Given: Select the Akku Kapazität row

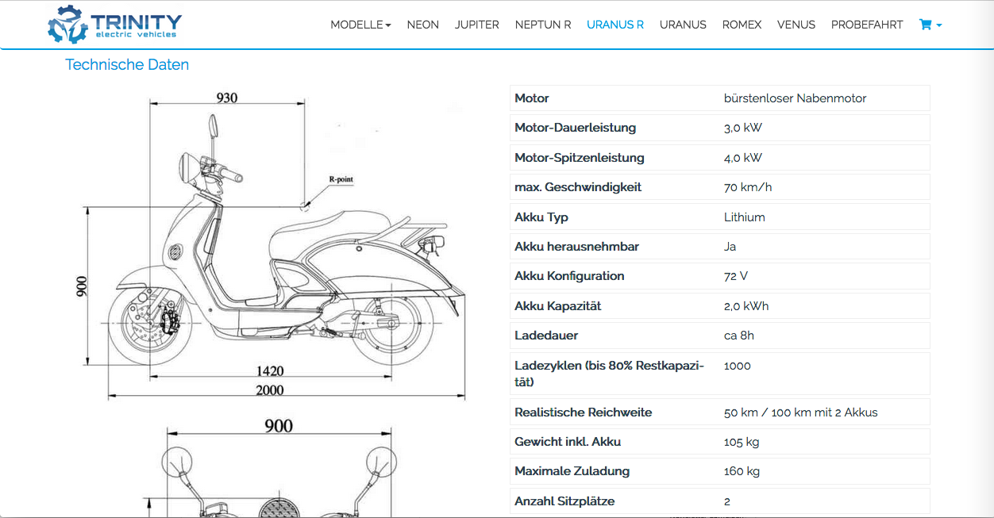Looking at the screenshot, I should pyautogui.click(x=719, y=306).
